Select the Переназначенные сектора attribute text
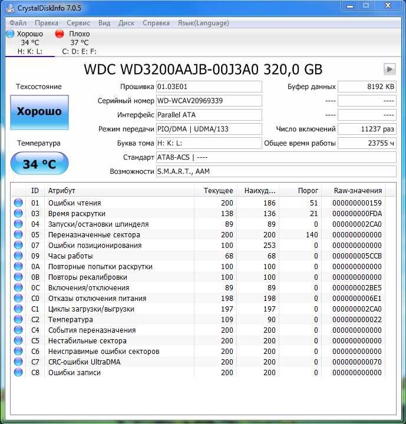406x424 pixels. pyautogui.click(x=94, y=235)
